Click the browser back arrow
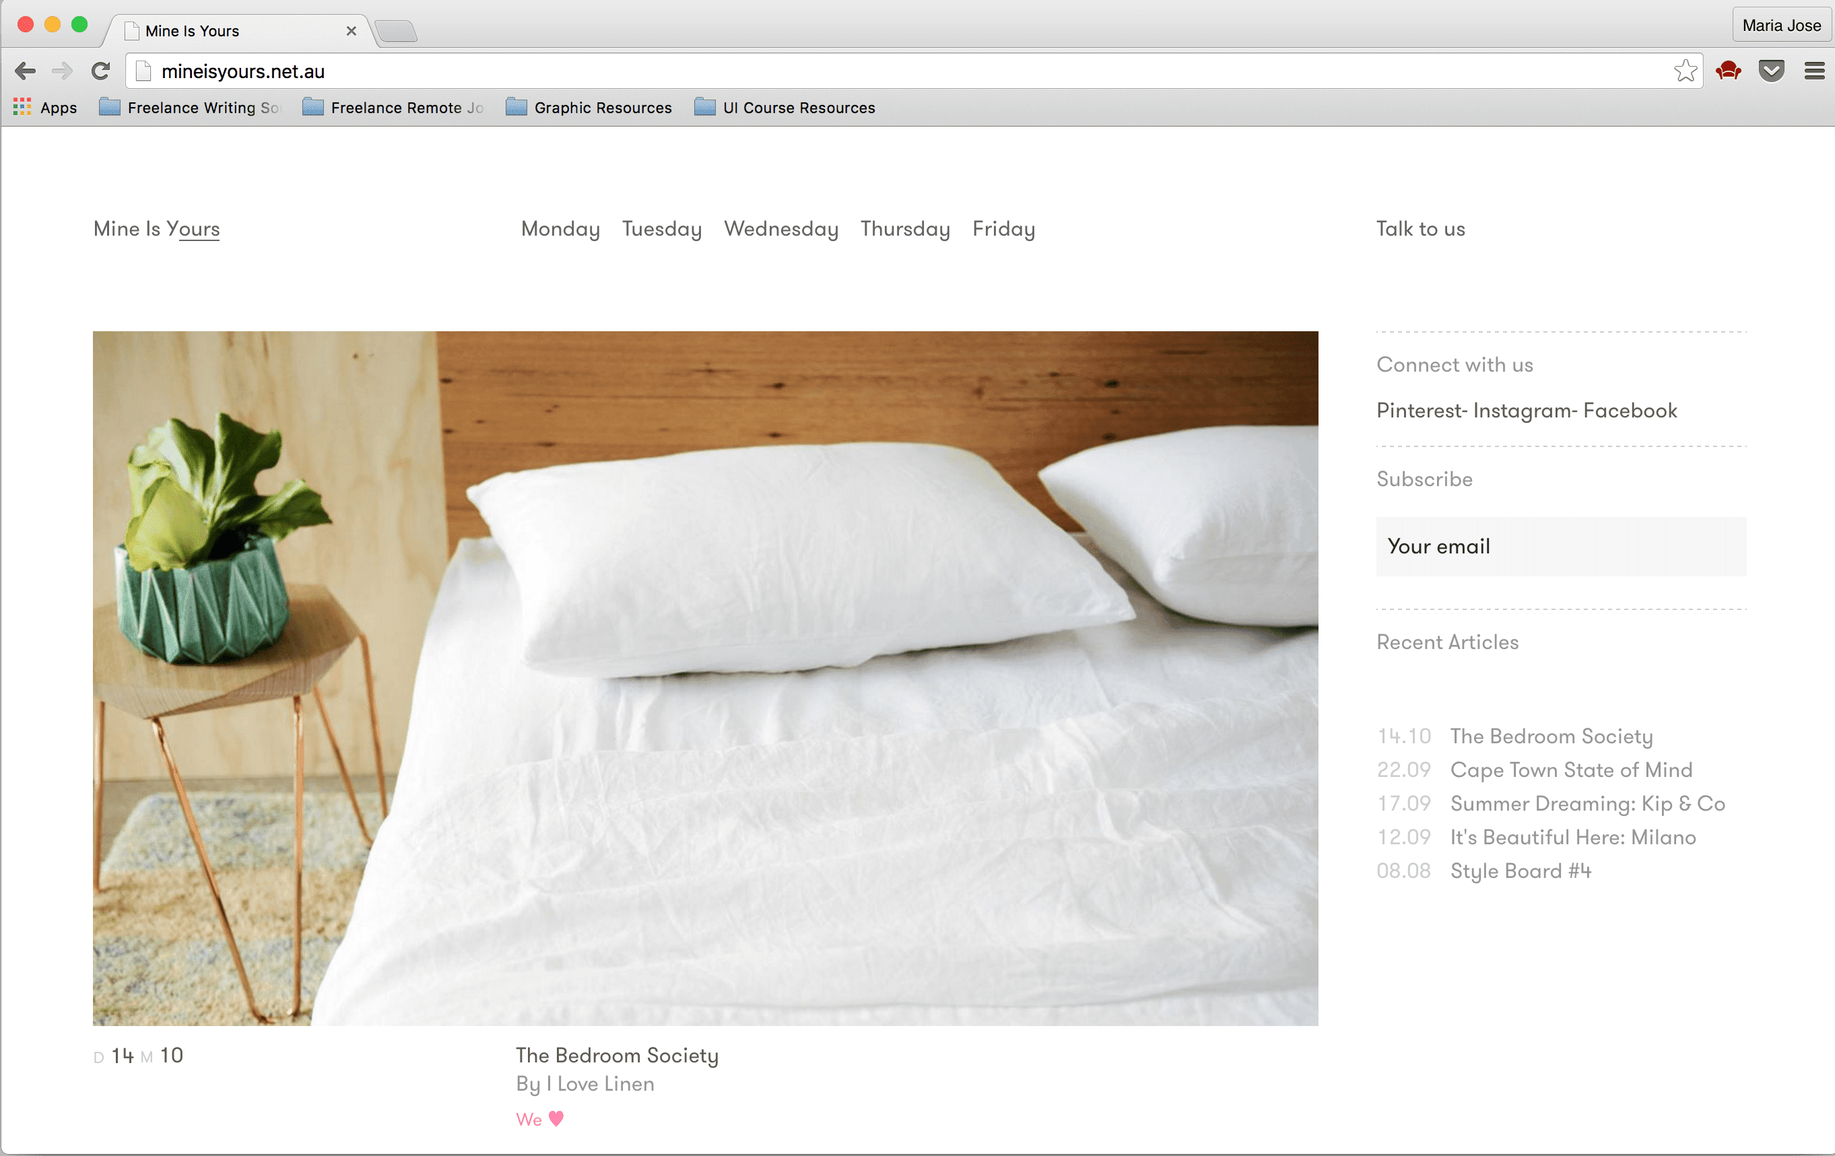This screenshot has width=1835, height=1156. tap(25, 71)
